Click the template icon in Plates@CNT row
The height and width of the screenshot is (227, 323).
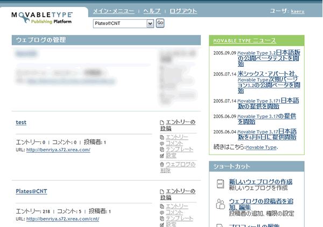point(162,218)
